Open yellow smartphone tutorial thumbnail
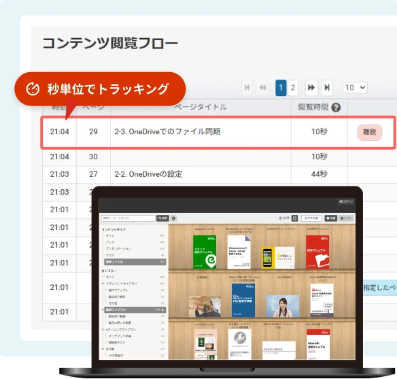Screen dimensions: 397x379 pos(278,257)
